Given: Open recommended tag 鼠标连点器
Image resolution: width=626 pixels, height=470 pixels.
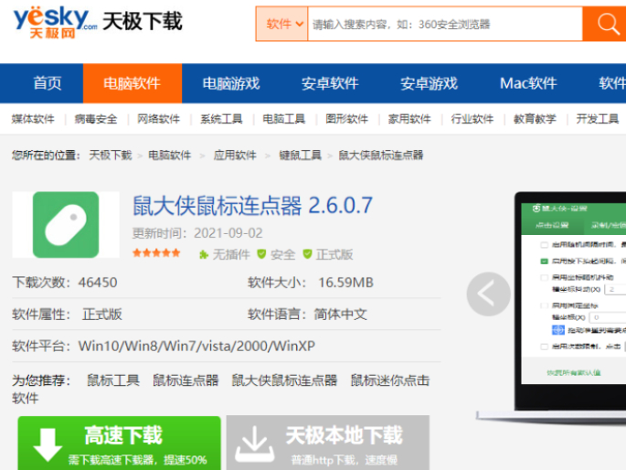Looking at the screenshot, I should (186, 380).
